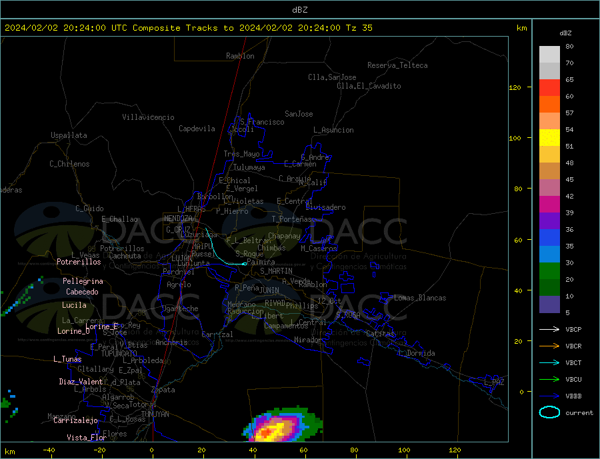600x459 pixels.
Task: Click the L_PAZ label
Action: (494, 382)
